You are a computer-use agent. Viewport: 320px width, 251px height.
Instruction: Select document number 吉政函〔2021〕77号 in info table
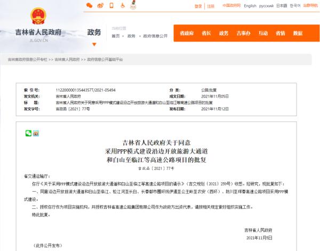point(73,109)
